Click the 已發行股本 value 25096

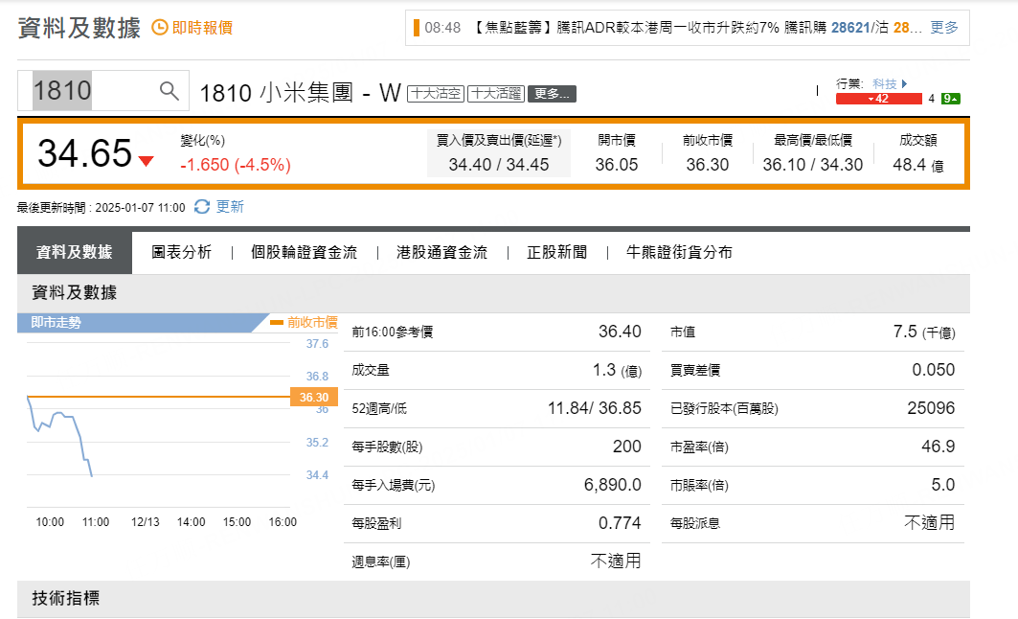tap(931, 408)
